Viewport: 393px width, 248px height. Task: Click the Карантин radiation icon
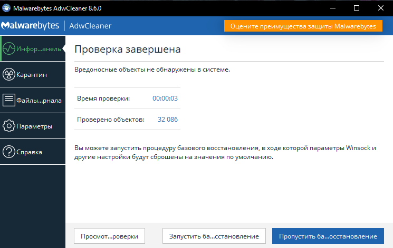click(9, 75)
